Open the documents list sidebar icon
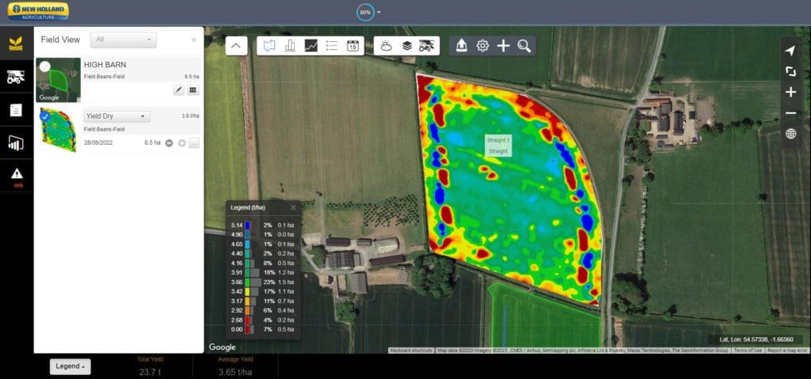The width and height of the screenshot is (811, 379). [x=16, y=110]
